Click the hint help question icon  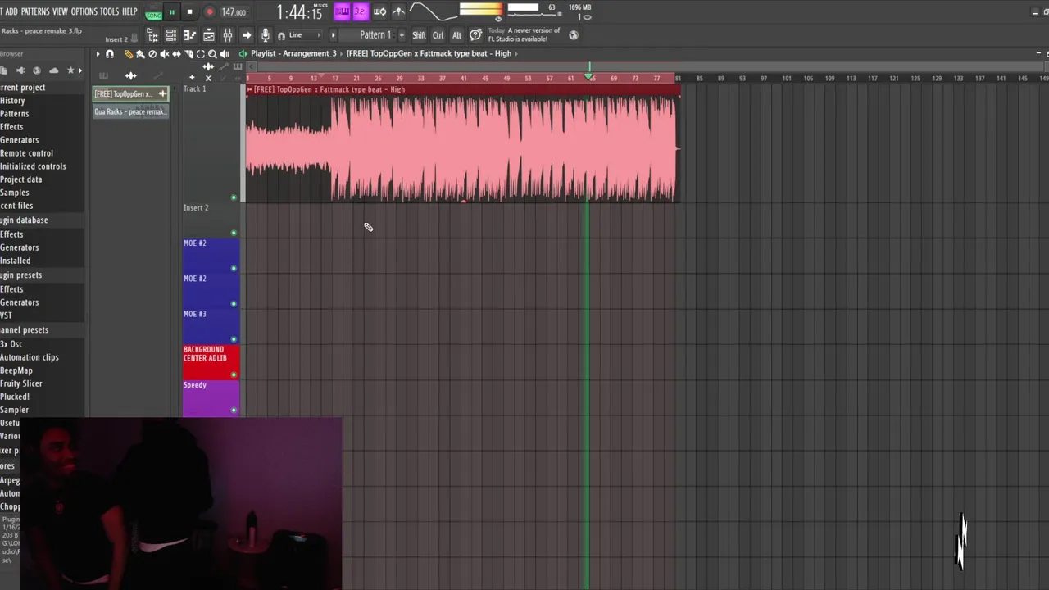pyautogui.click(x=475, y=34)
